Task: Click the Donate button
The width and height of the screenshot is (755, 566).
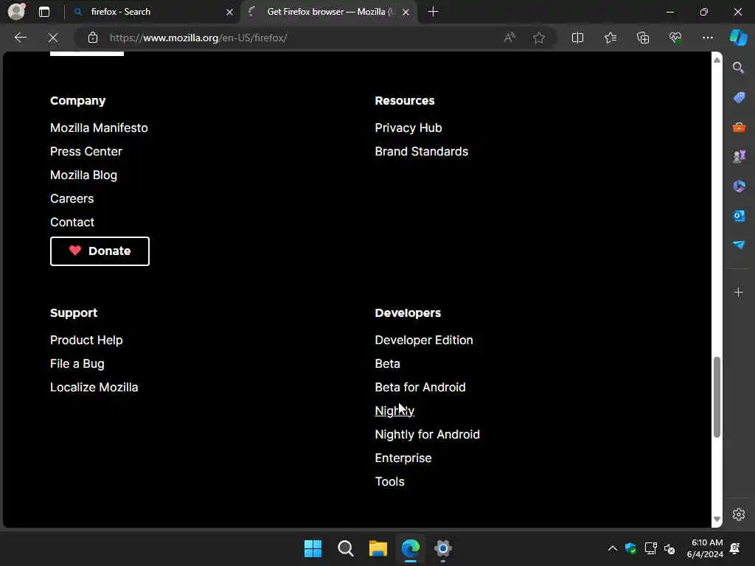Action: pyautogui.click(x=100, y=251)
